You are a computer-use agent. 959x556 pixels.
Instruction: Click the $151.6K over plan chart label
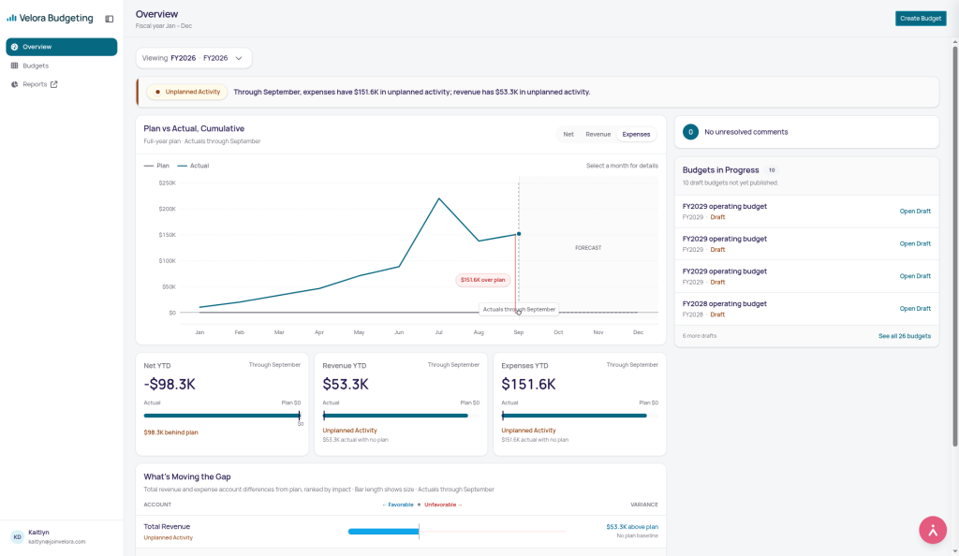pos(482,280)
